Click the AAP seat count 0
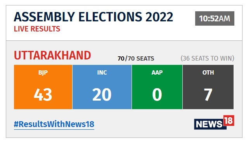 pos(157,94)
